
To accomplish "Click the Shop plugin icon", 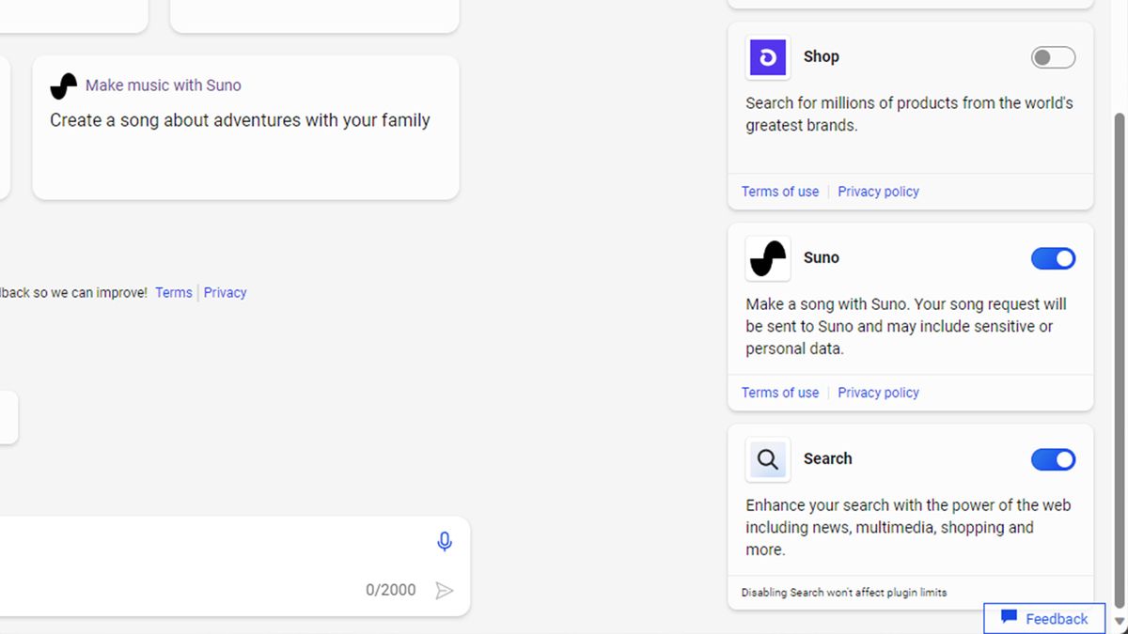I will (767, 57).
